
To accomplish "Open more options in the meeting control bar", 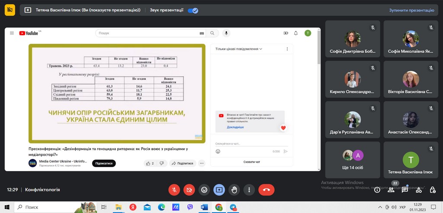I will (249, 190).
